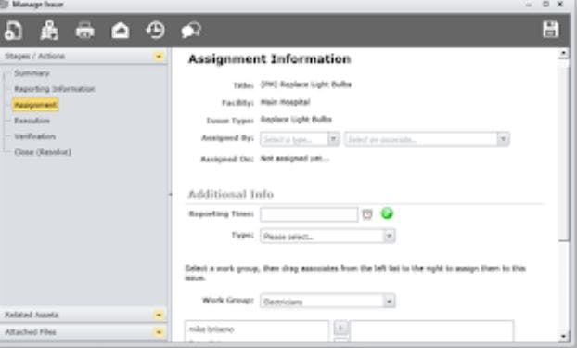This screenshot has width=577, height=348.
Task: Open the comments speech bubble icon
Action: click(191, 31)
